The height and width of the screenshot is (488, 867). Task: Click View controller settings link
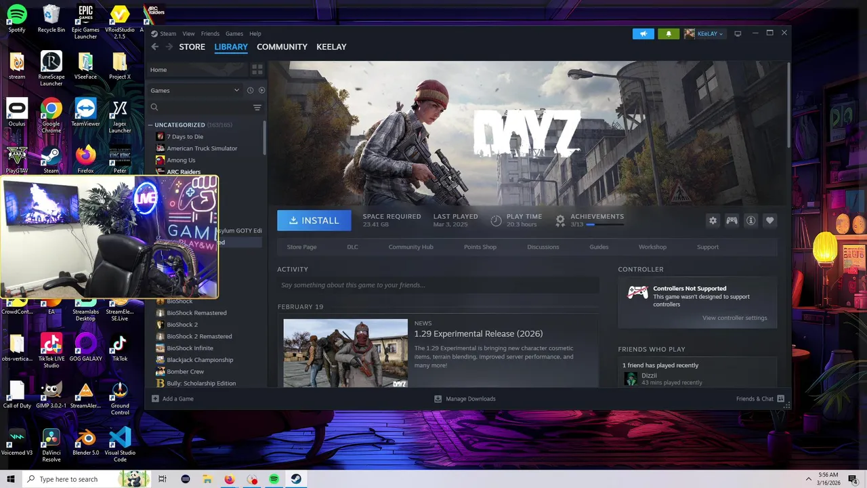[735, 318]
